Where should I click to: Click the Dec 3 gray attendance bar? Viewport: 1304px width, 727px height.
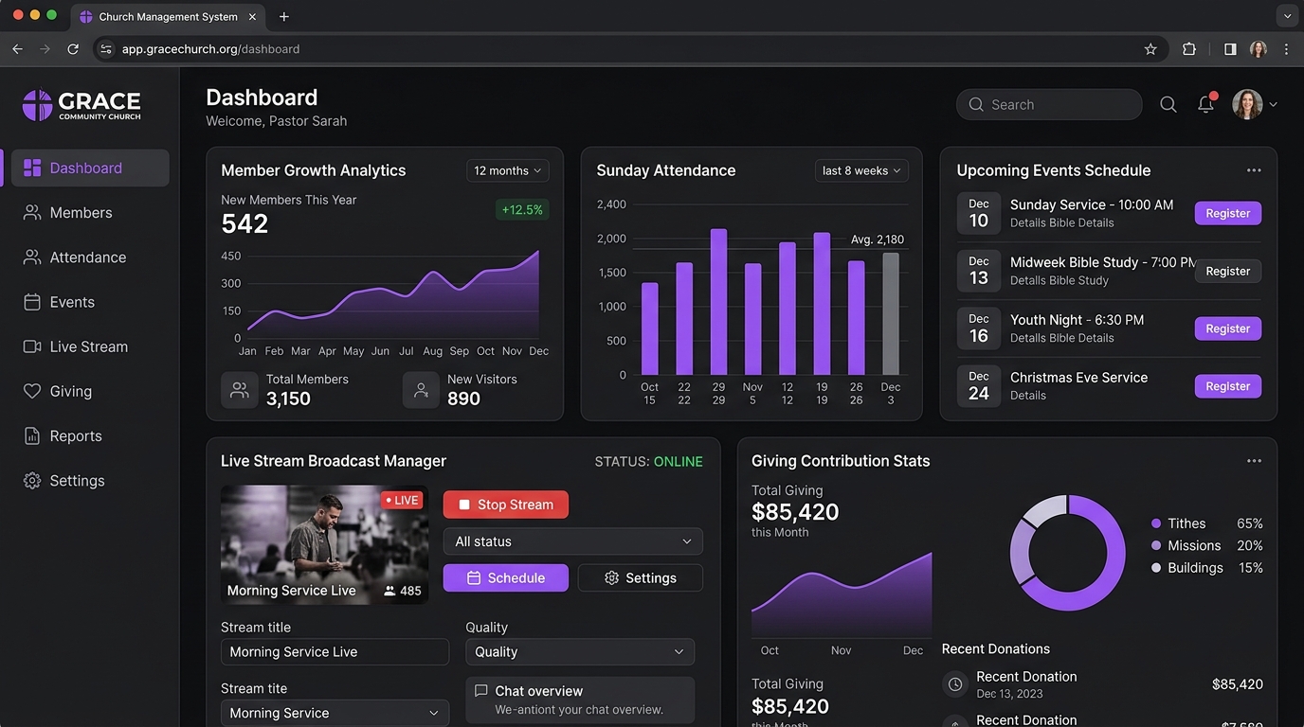pos(891,313)
